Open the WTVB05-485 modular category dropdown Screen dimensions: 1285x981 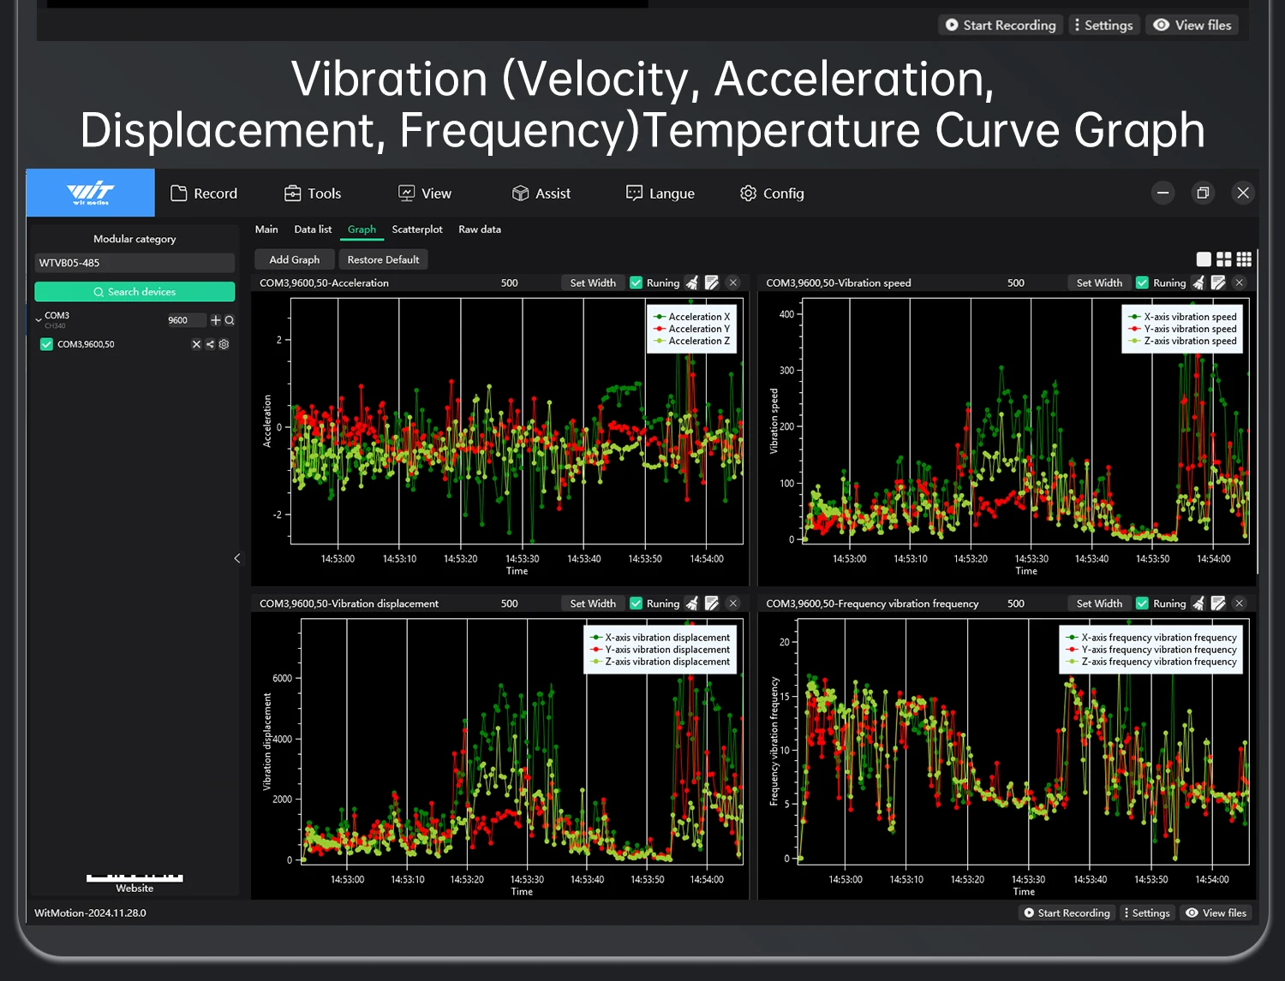click(x=134, y=263)
